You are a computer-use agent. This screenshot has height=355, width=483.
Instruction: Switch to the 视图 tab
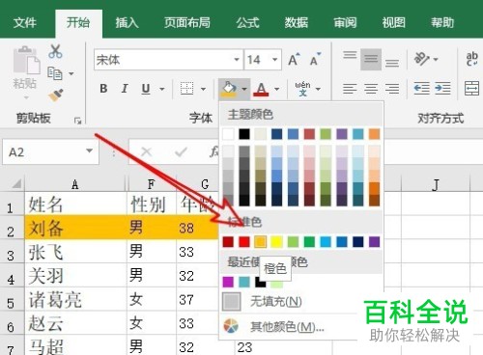click(393, 23)
